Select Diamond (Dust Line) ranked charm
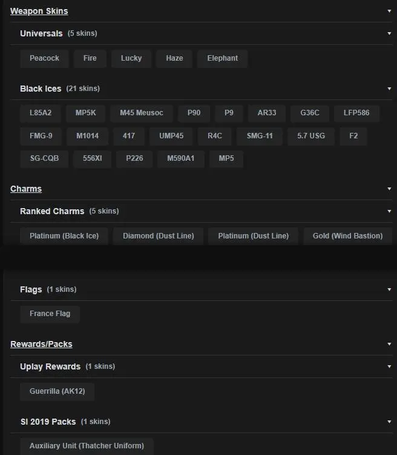 [x=158, y=236]
